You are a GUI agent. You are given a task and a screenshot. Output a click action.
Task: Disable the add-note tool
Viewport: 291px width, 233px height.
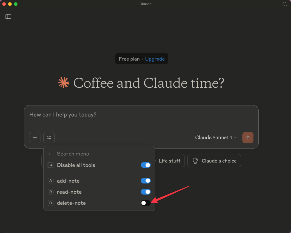145,181
